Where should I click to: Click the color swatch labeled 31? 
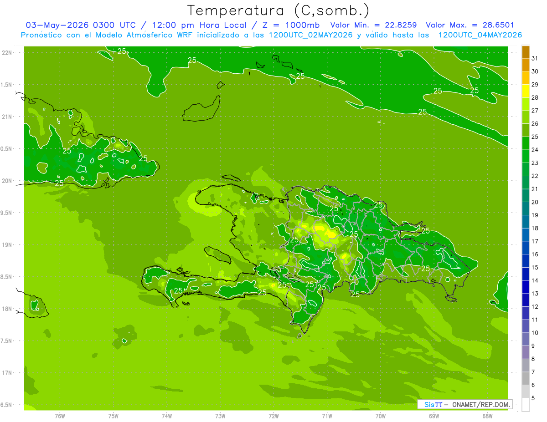(x=526, y=52)
